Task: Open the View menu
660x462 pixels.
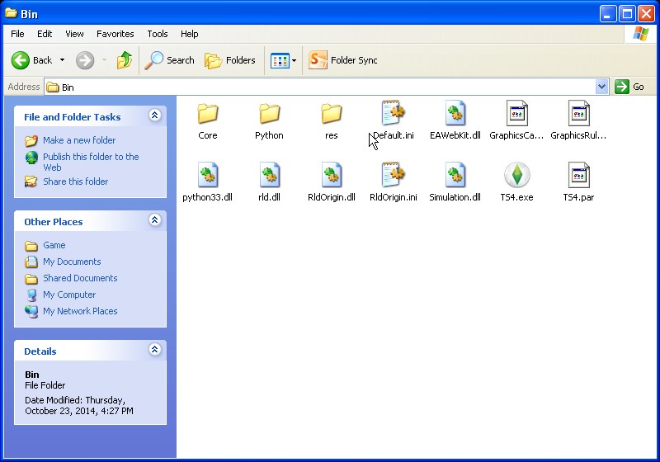Action: click(74, 34)
